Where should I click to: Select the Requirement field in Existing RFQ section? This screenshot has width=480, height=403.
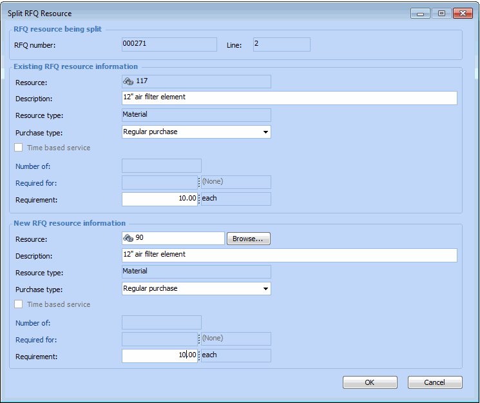point(159,199)
